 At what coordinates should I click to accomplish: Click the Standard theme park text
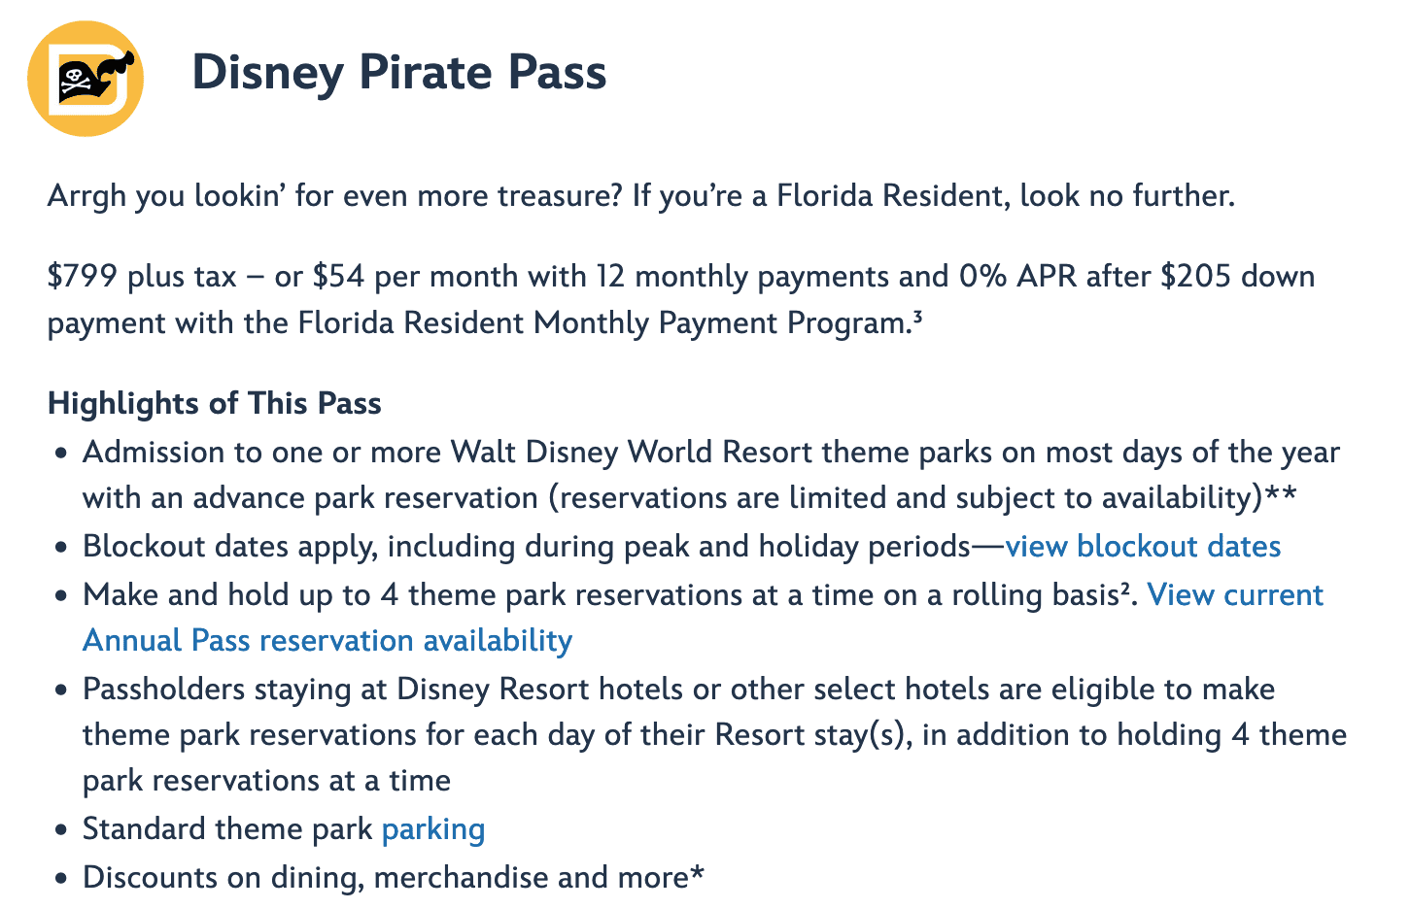coord(227,829)
